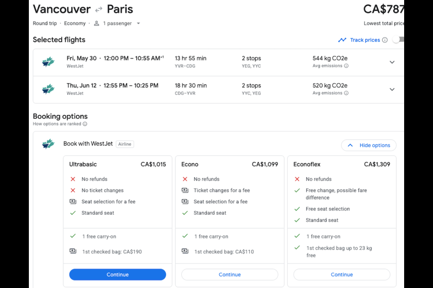Click the checkmark beside Free change, possible fare difference
The width and height of the screenshot is (433, 288).
[x=297, y=190]
